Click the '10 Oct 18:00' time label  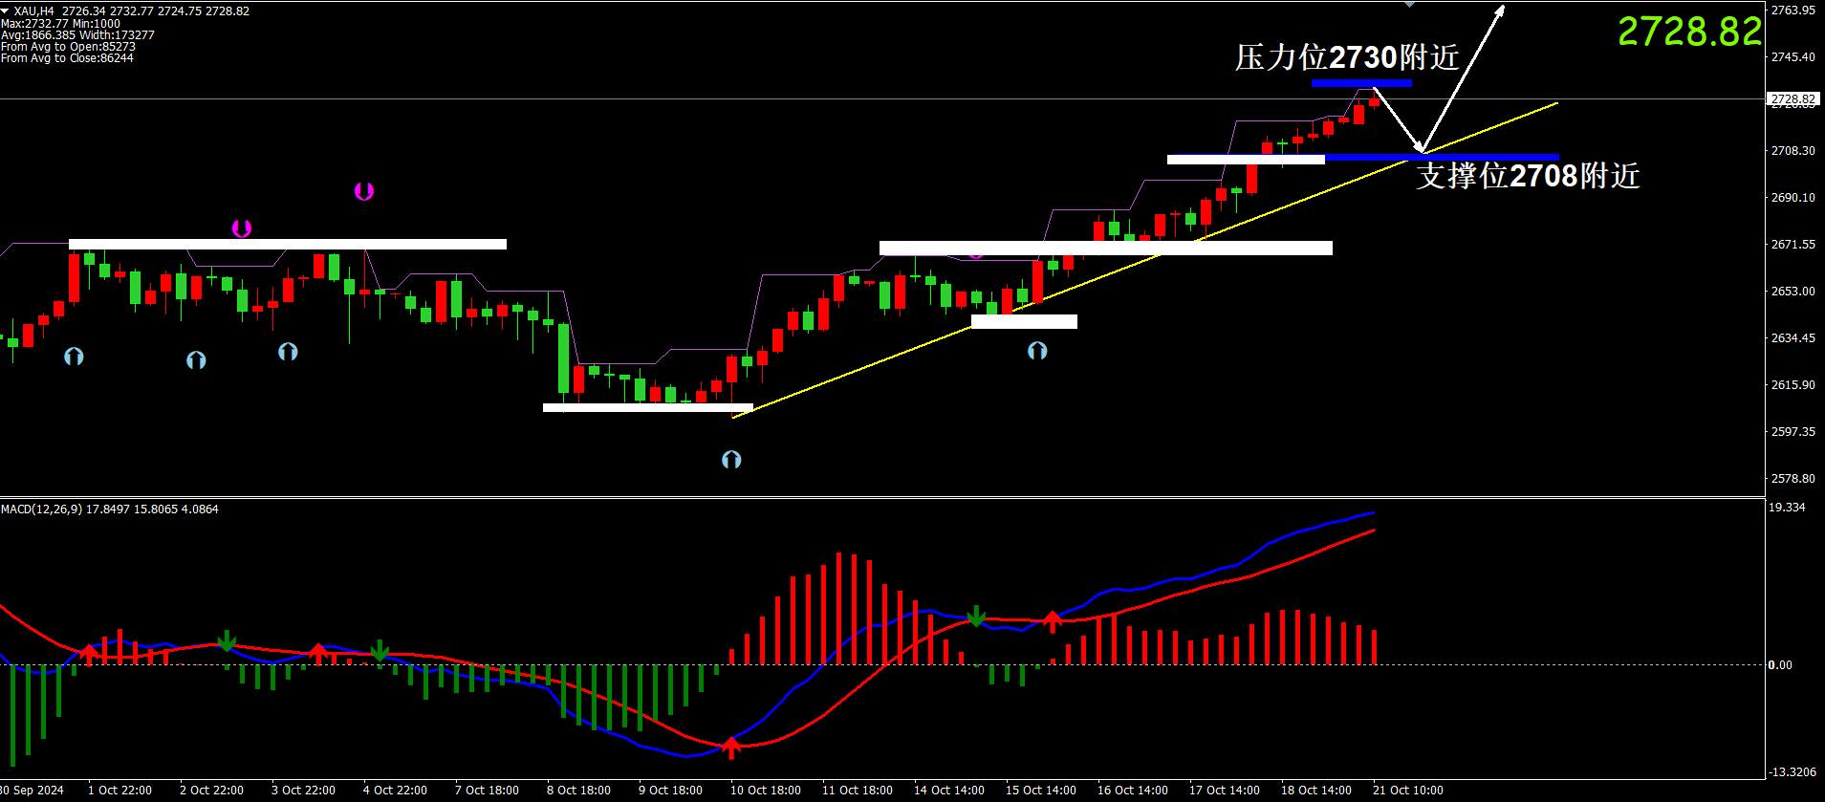coord(766,791)
